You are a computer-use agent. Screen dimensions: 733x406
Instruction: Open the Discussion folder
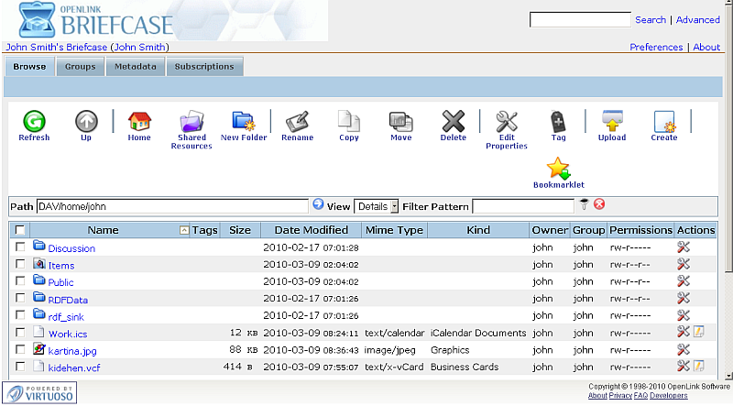tap(71, 248)
